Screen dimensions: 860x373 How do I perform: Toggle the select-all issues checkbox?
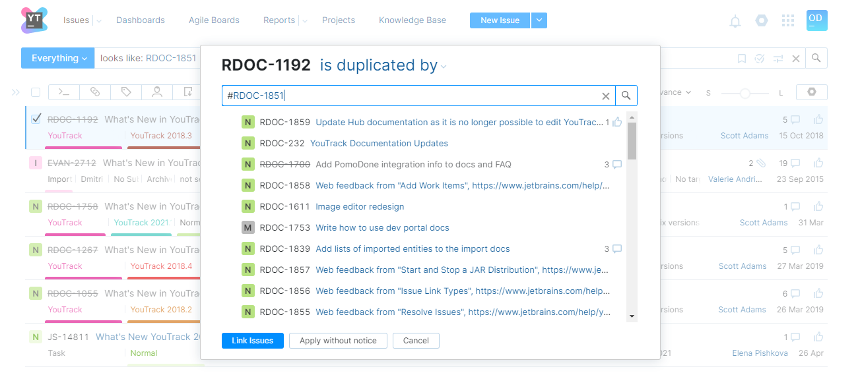click(36, 92)
